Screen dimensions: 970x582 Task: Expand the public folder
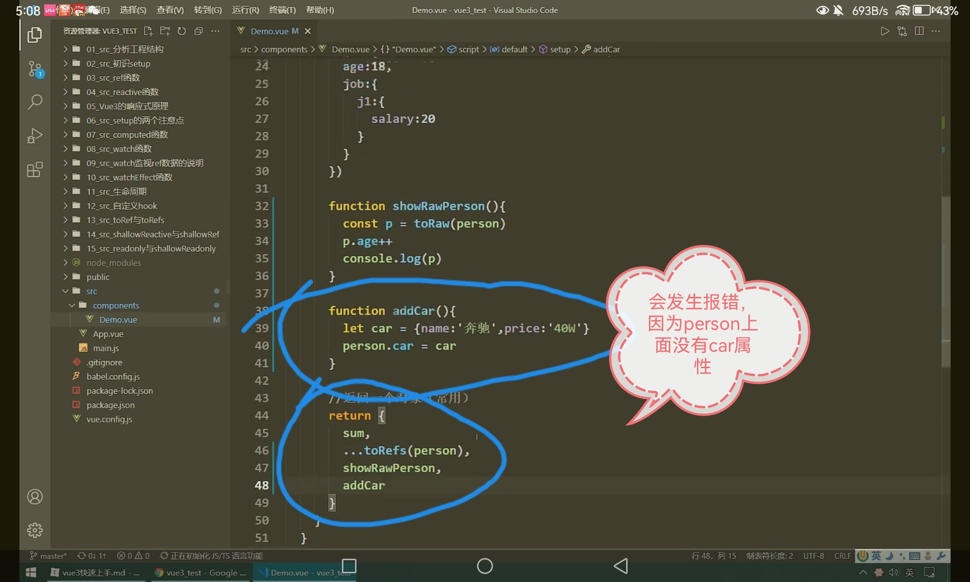(97, 277)
